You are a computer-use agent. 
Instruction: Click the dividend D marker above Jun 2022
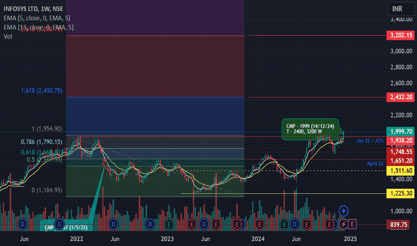(113, 225)
